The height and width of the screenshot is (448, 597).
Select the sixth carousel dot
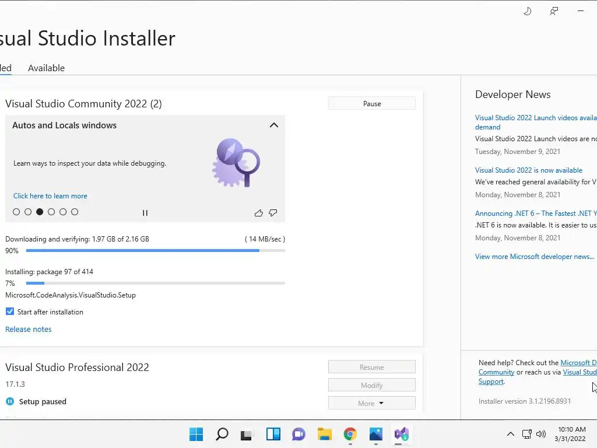point(75,212)
